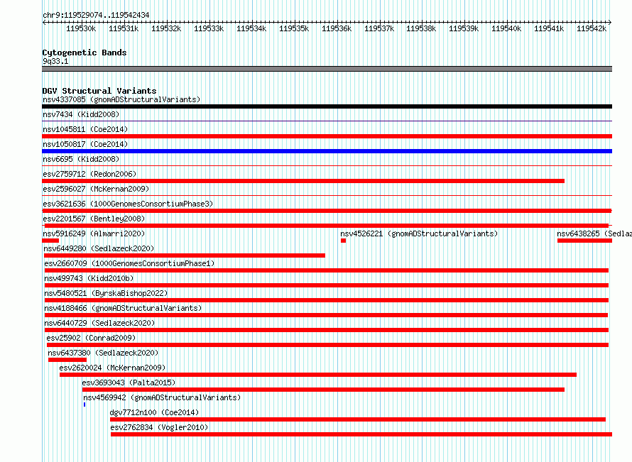Screen dimensions: 632x462
Task: Click the esv2201567 (Bentley2008) label
Action: point(94,219)
